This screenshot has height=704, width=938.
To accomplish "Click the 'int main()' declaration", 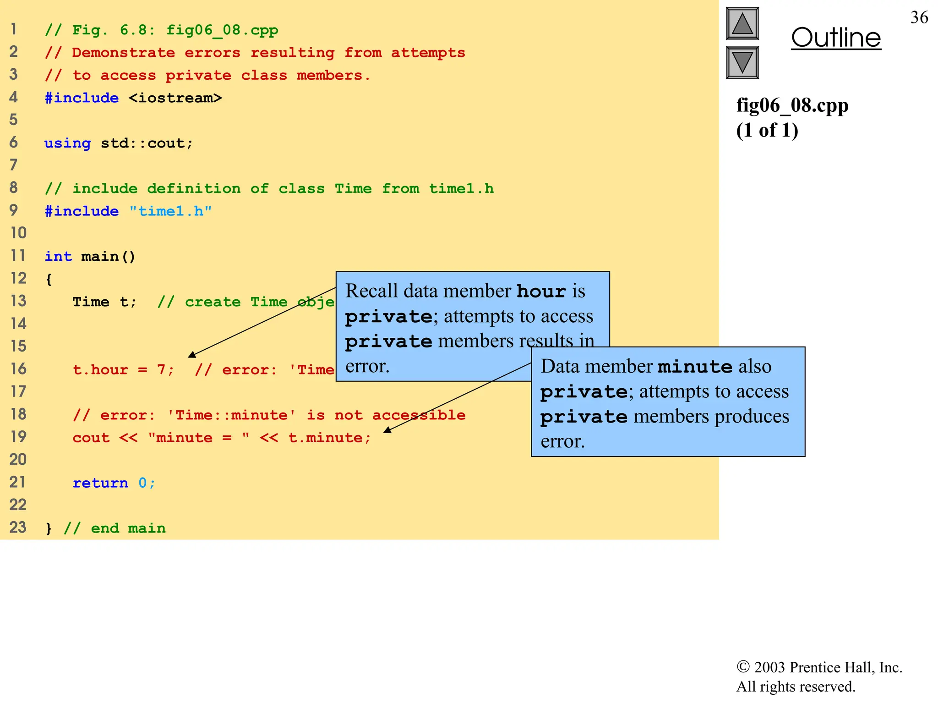I will pyautogui.click(x=90, y=257).
